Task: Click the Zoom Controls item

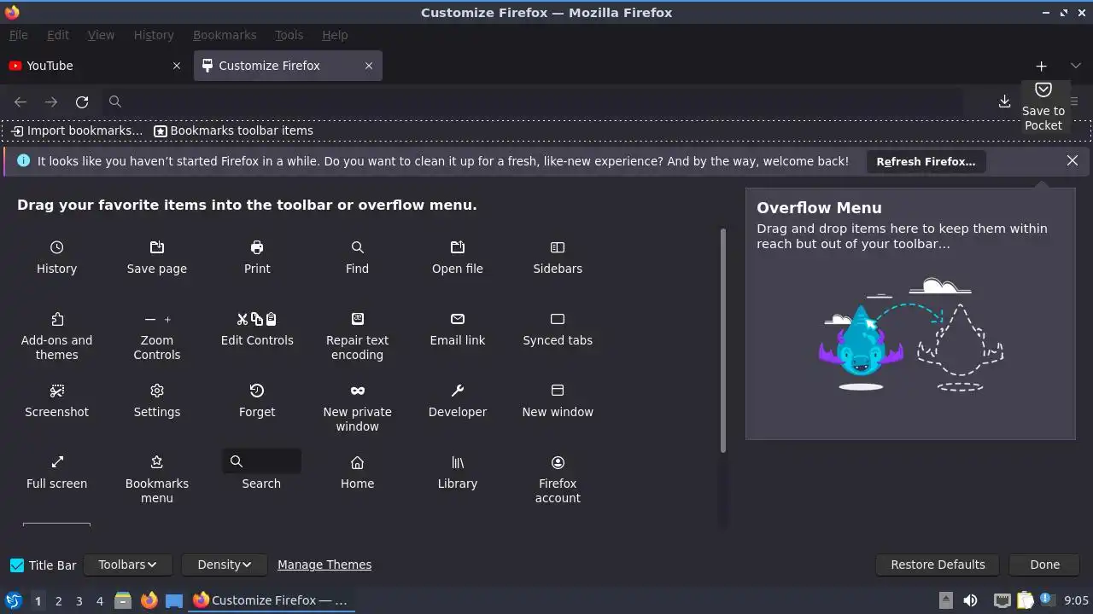Action: [157, 334]
